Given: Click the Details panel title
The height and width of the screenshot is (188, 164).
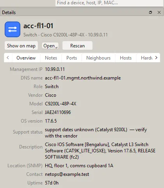Looking at the screenshot, I should click(x=9, y=13).
